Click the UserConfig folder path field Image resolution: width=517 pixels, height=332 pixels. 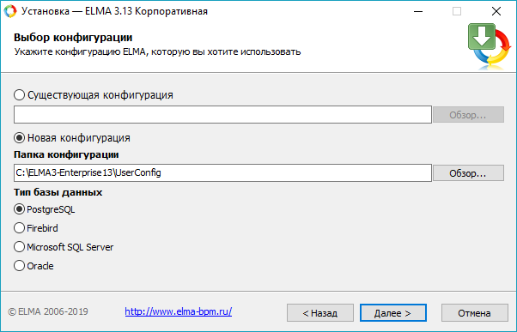[x=222, y=173]
